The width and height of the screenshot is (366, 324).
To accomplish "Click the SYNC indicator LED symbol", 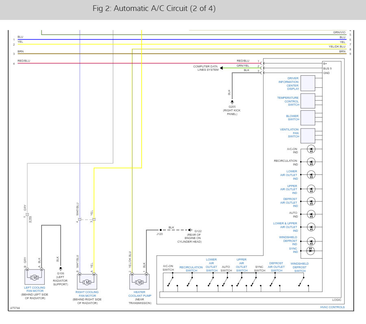I will (x=310, y=251).
